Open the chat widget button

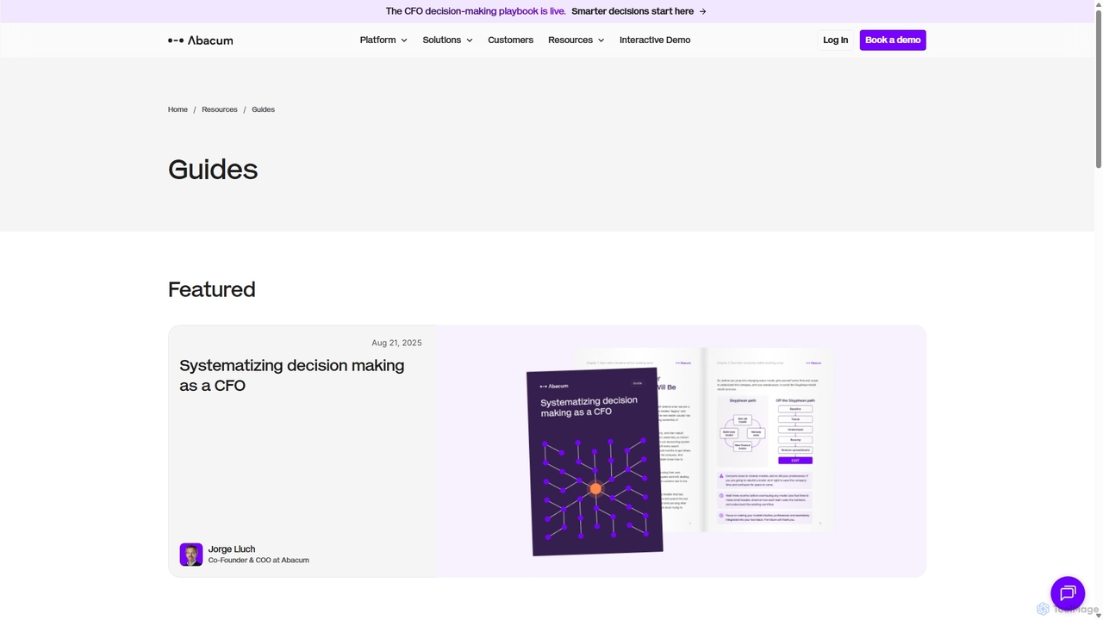1068,592
